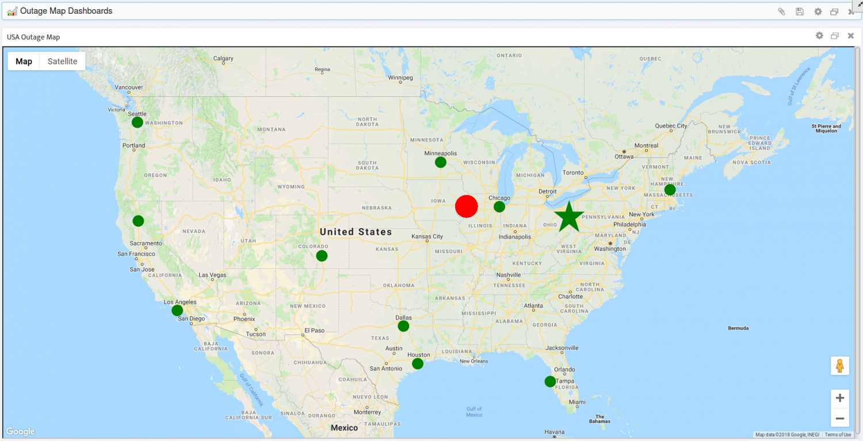Save the dashboard using the save icon
Image resolution: width=863 pixels, height=441 pixels.
click(799, 11)
